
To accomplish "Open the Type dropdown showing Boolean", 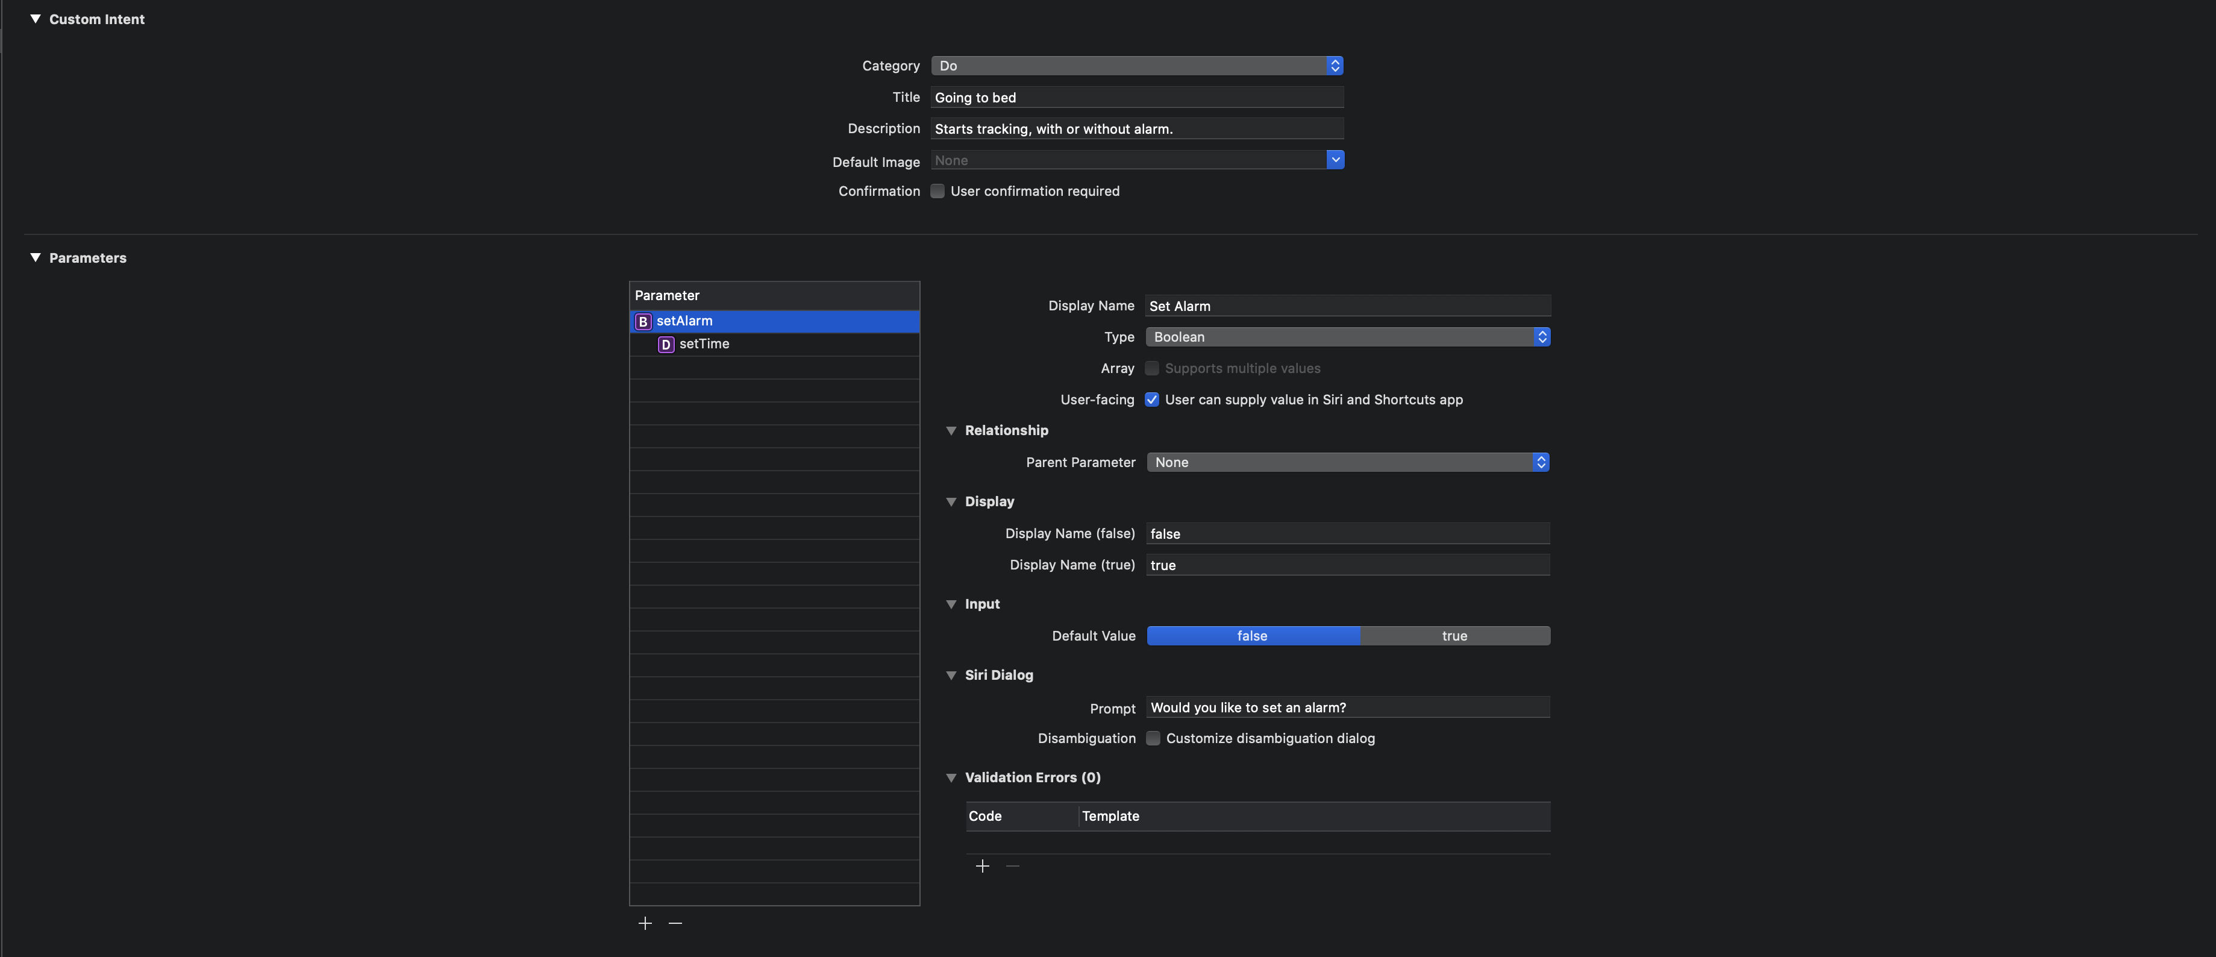I will [1347, 336].
